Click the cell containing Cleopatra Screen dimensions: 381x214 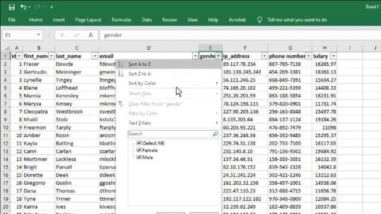(39, 112)
